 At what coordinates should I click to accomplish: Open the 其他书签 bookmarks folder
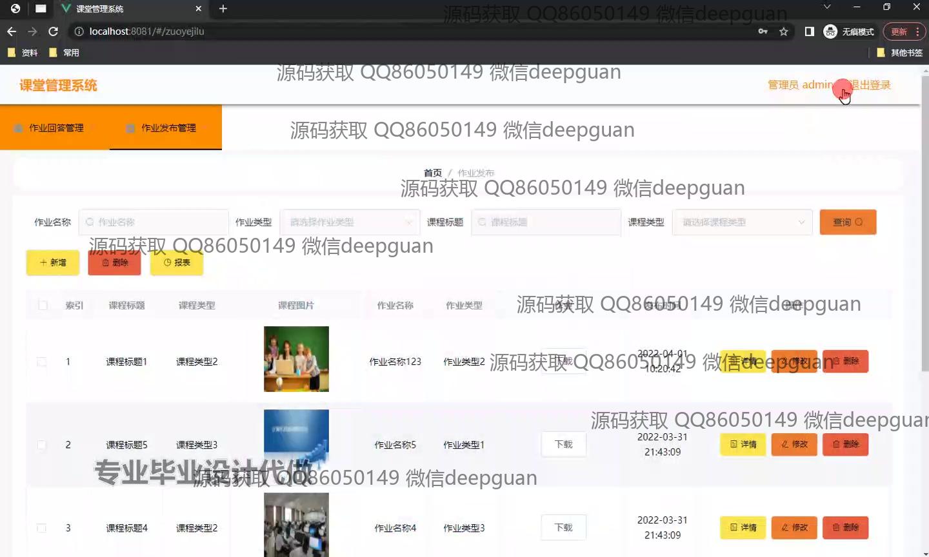point(900,53)
